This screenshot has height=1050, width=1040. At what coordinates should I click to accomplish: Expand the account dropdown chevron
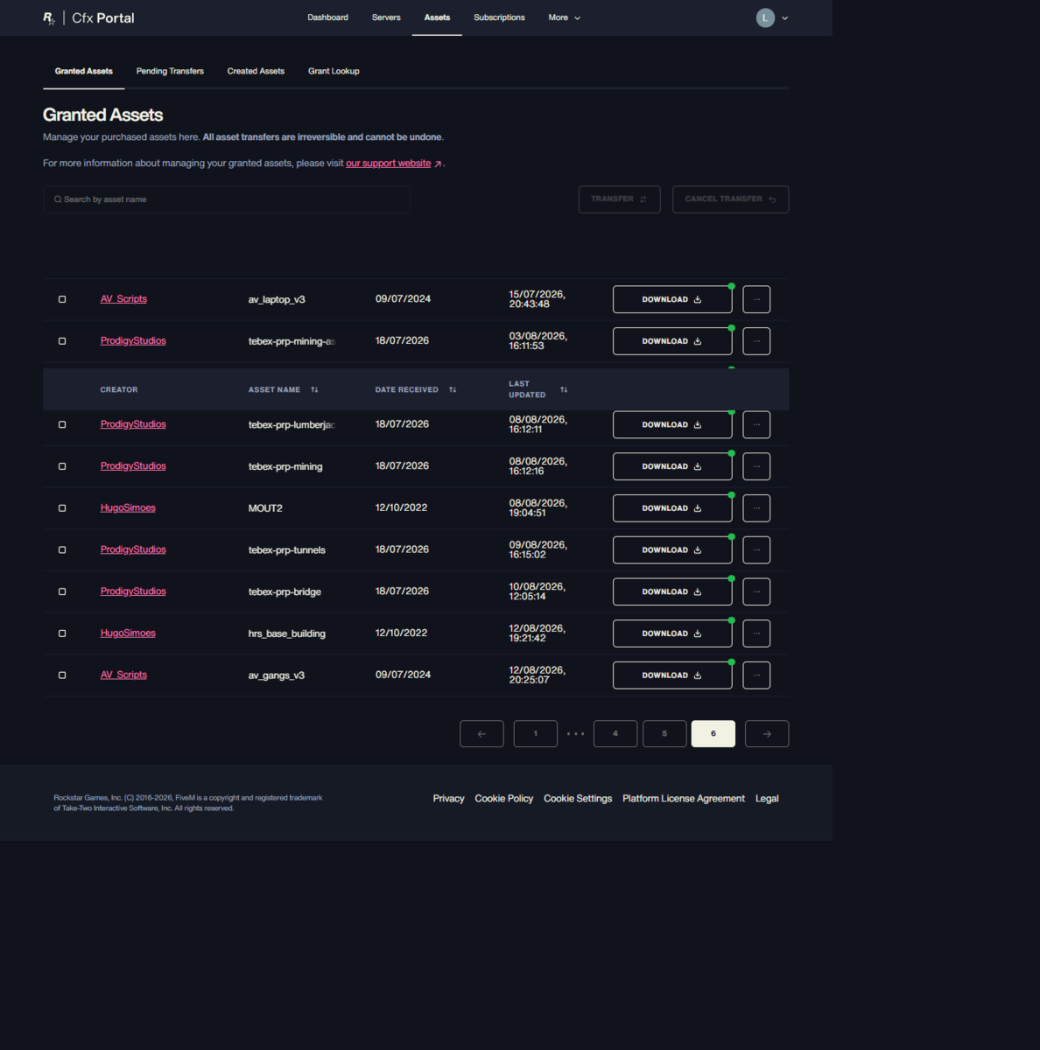pyautogui.click(x=784, y=18)
